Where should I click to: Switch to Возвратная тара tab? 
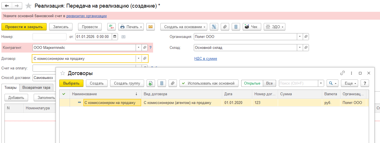36,87
